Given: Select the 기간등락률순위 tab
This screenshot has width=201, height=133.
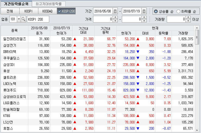Looking at the screenshot, I should coord(16,4).
